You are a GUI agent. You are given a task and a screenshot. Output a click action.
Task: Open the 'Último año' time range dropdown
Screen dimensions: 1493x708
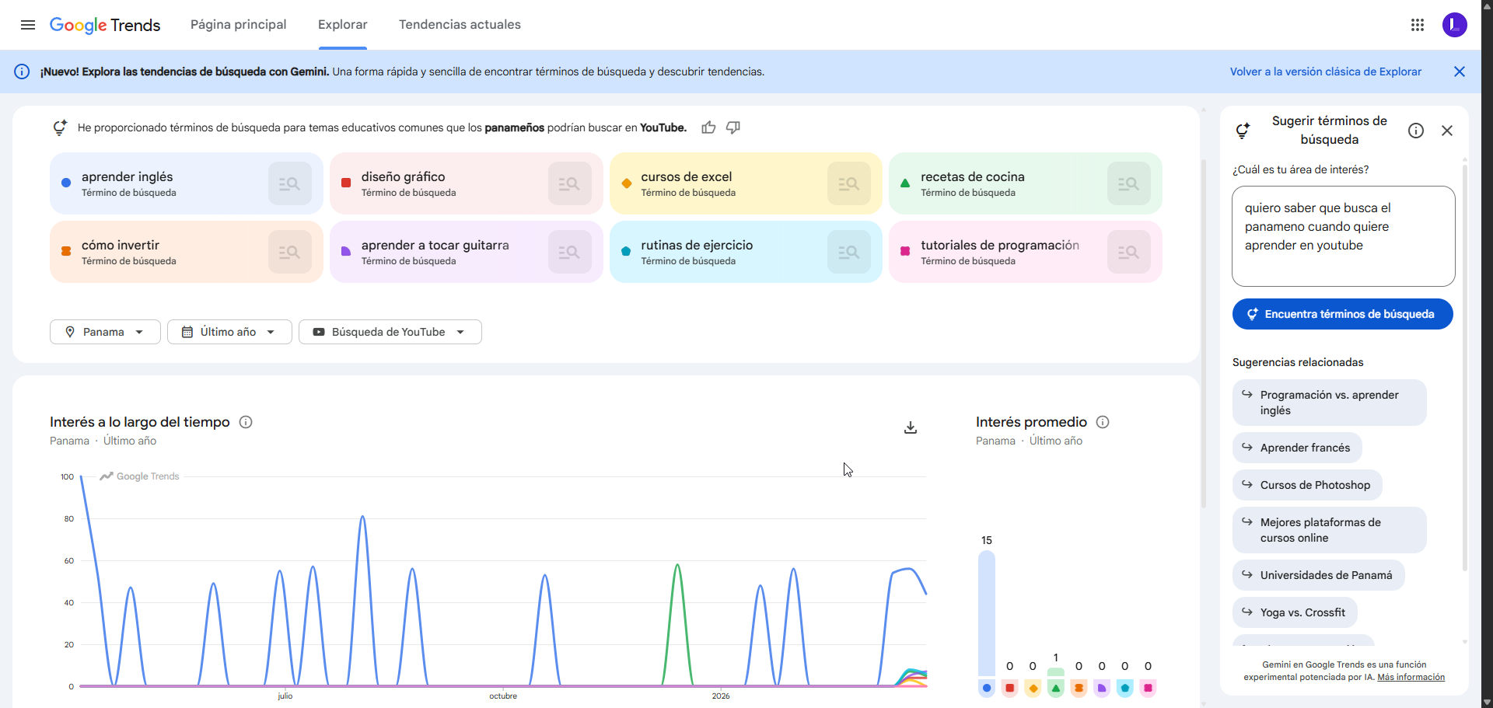coord(229,332)
